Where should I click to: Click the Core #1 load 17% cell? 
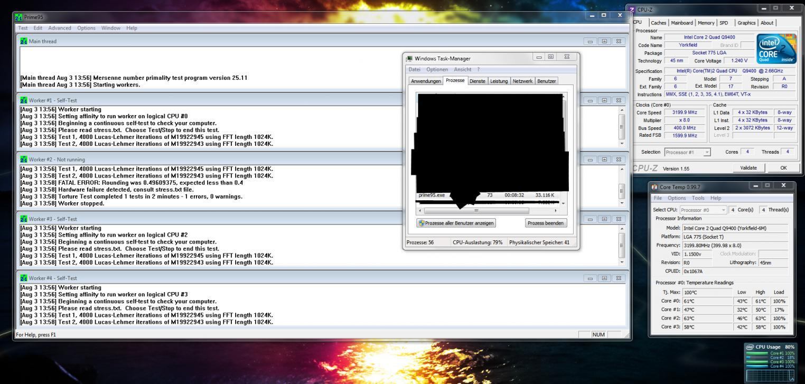779,310
